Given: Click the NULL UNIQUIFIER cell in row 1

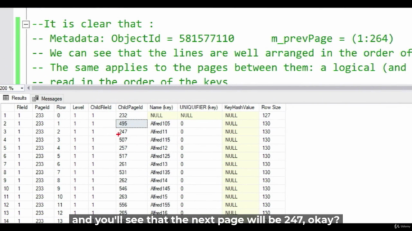Looking at the screenshot, I should point(200,116).
